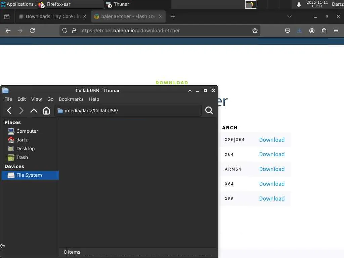This screenshot has width=344, height=258.
Task: Open Thunar File menu
Action: coord(8,99)
